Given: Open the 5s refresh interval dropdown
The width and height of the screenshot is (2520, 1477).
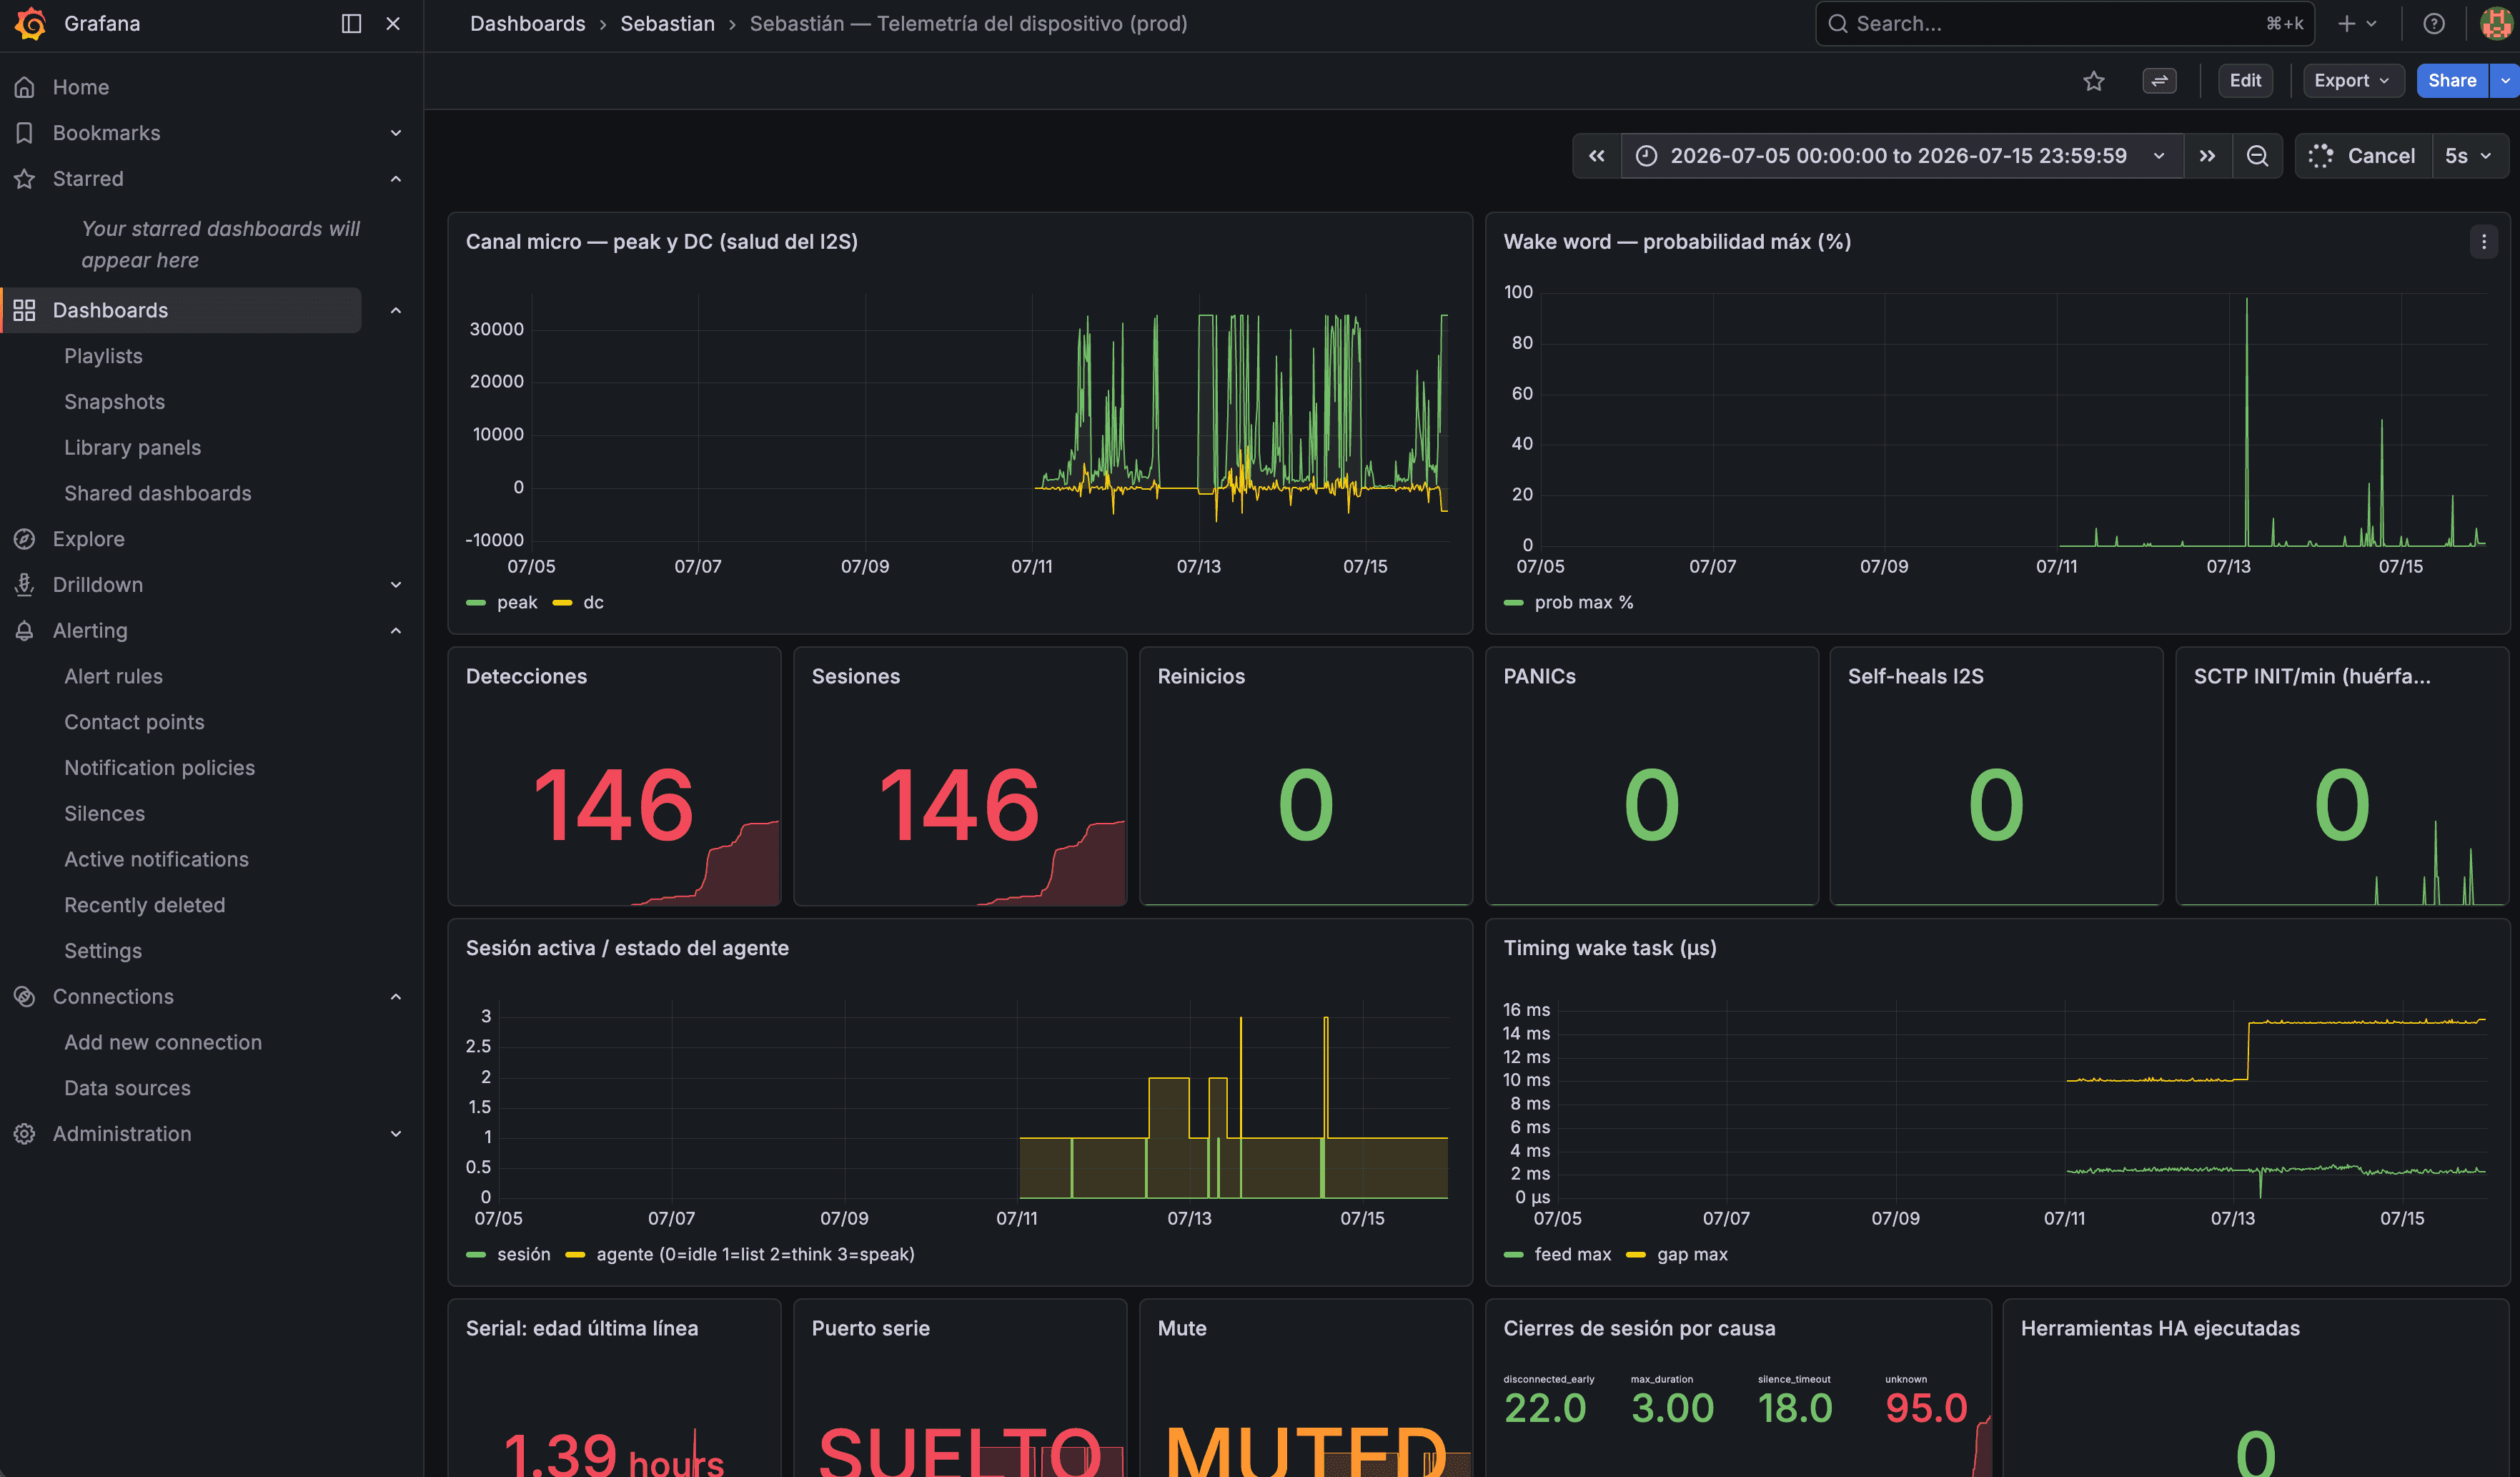Looking at the screenshot, I should 2469,156.
